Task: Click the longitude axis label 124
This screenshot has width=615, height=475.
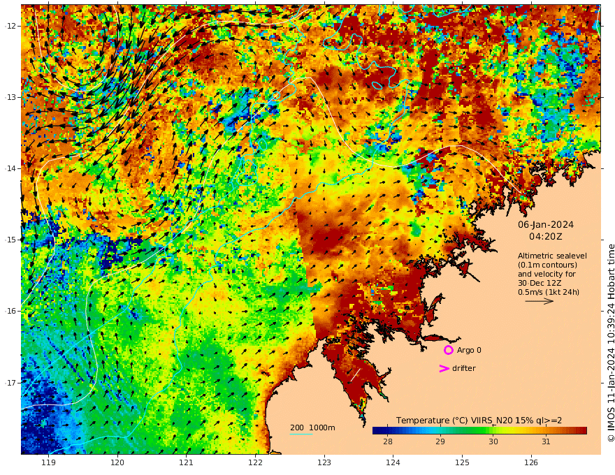Action: [393, 463]
